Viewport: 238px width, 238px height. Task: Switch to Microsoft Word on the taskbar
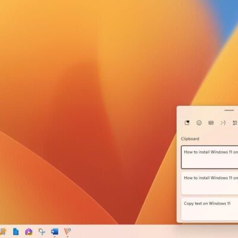[55, 231]
